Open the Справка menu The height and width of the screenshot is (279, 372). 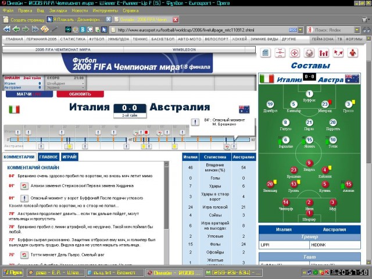131,10
